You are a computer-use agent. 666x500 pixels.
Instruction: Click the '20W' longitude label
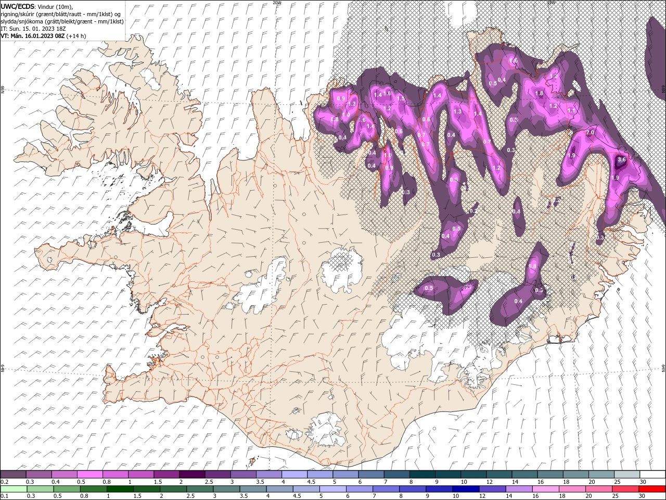[x=276, y=2]
